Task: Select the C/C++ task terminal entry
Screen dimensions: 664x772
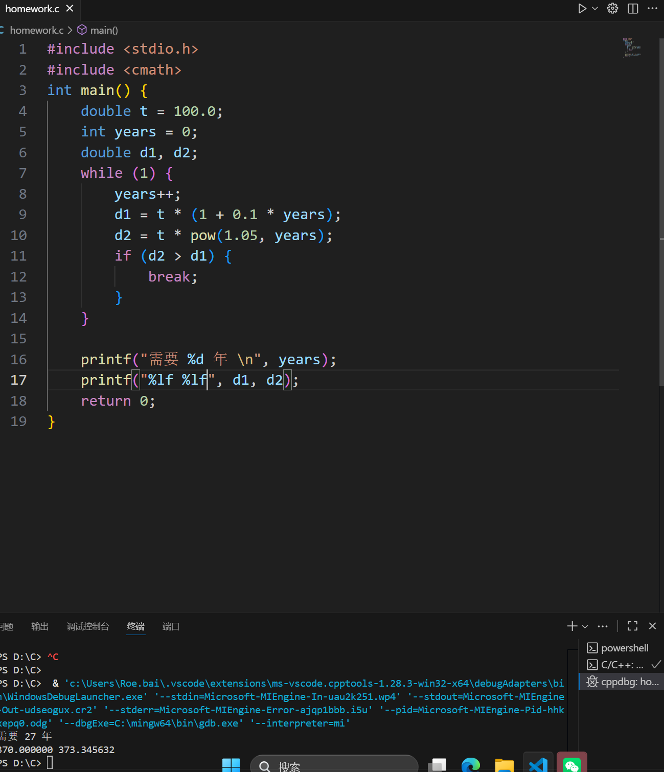Action: (621, 665)
